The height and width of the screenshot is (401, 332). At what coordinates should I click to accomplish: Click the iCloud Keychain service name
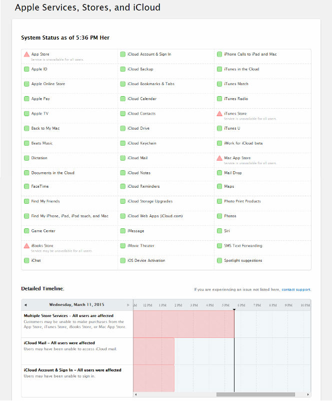(x=142, y=143)
